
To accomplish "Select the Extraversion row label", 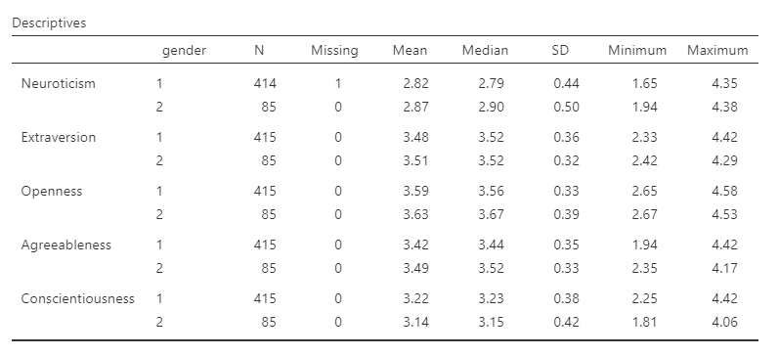I will (x=58, y=137).
